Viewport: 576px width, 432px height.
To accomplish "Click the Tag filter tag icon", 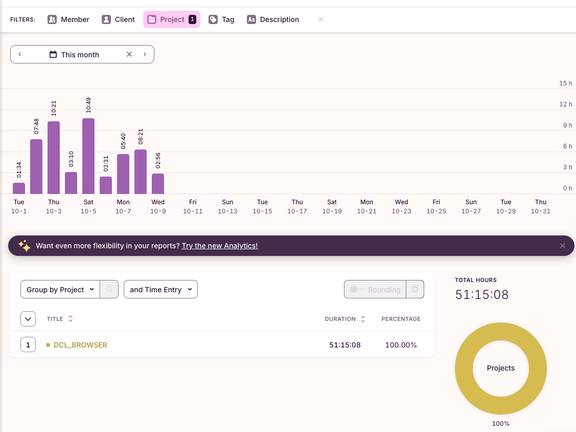I will [213, 19].
